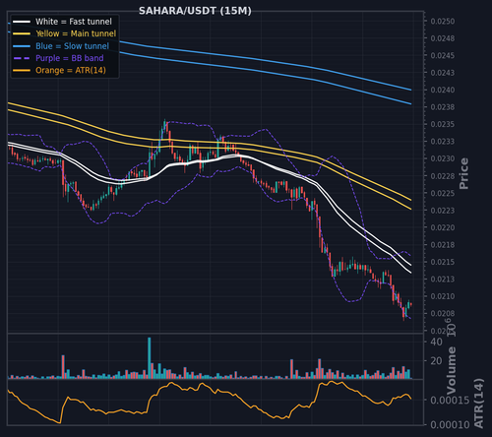The image size is (492, 437).
Task: Click the ATR axis label 0.00010
Action: (450, 425)
